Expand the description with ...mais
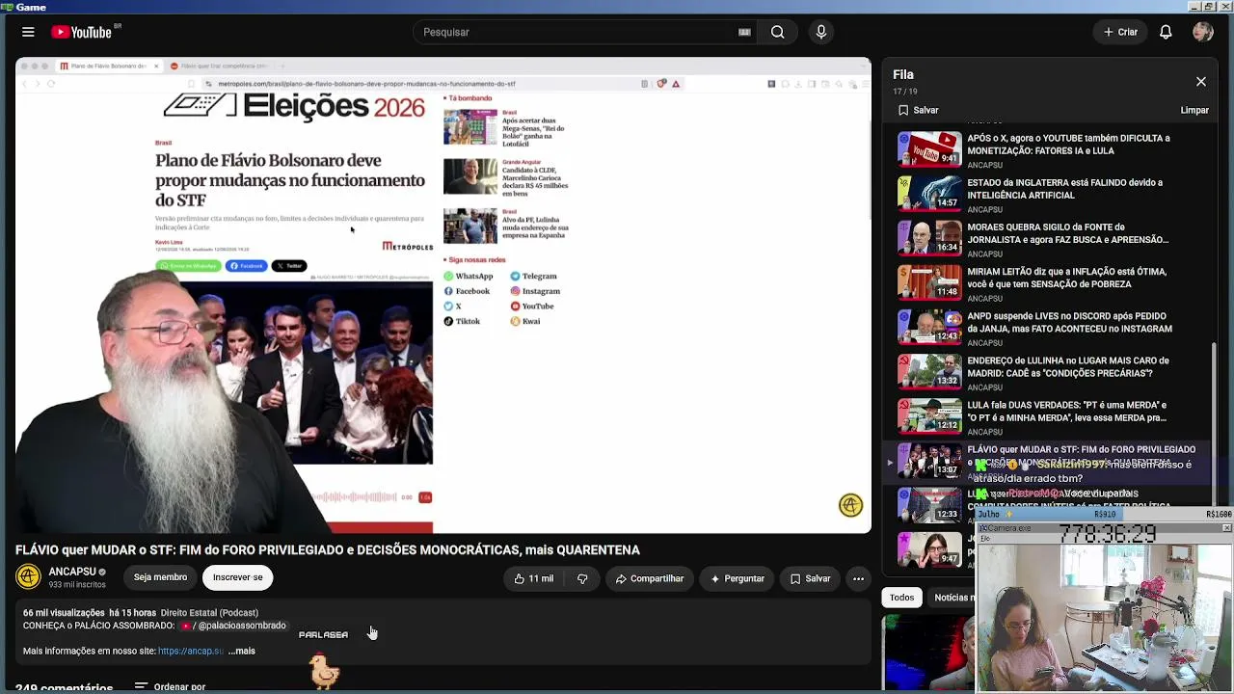The image size is (1234, 694). point(241,651)
